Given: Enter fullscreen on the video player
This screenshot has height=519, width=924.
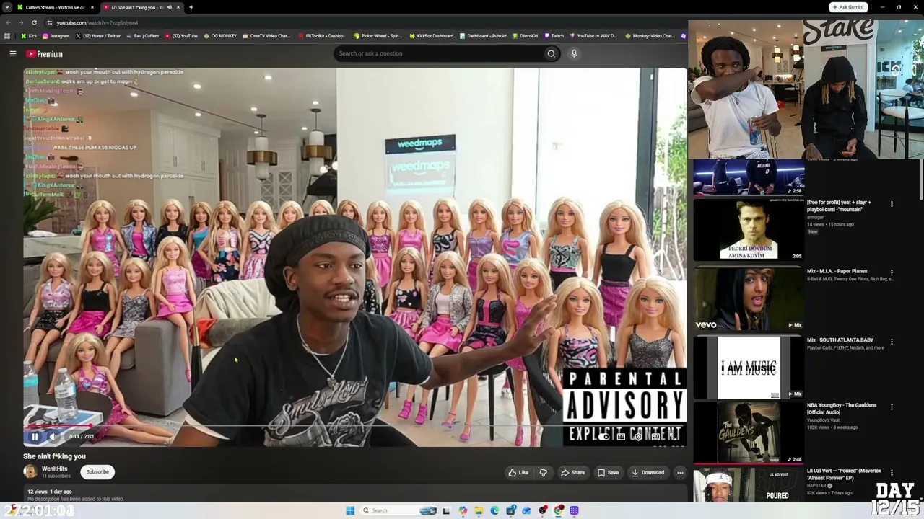Looking at the screenshot, I should (x=673, y=436).
